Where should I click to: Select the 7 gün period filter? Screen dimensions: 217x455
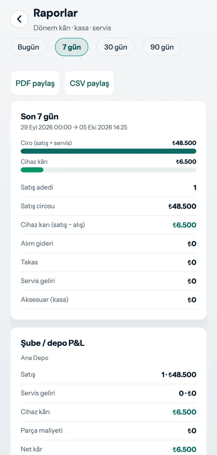pyautogui.click(x=72, y=47)
